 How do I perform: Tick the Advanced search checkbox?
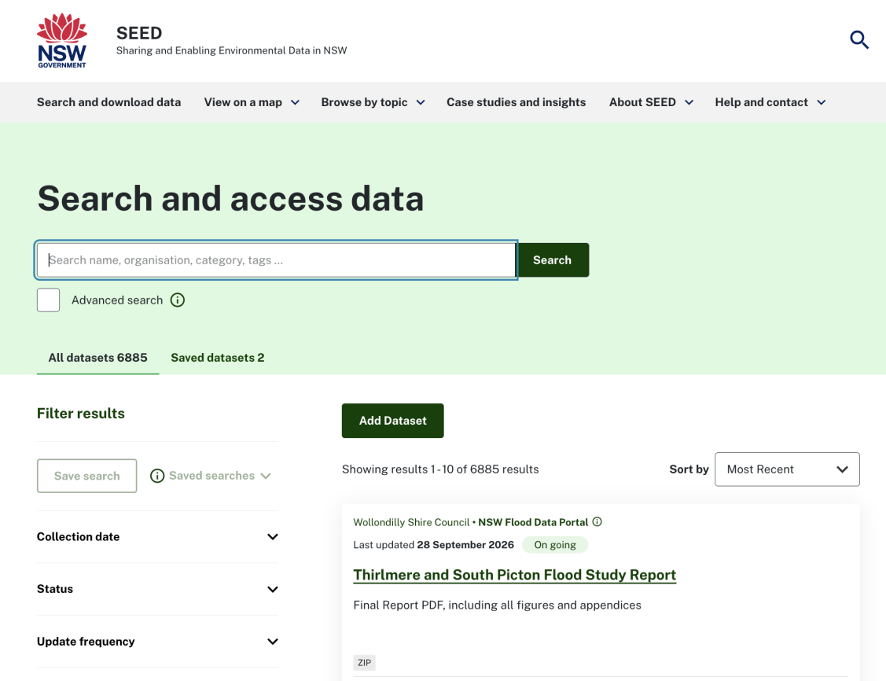coord(48,300)
